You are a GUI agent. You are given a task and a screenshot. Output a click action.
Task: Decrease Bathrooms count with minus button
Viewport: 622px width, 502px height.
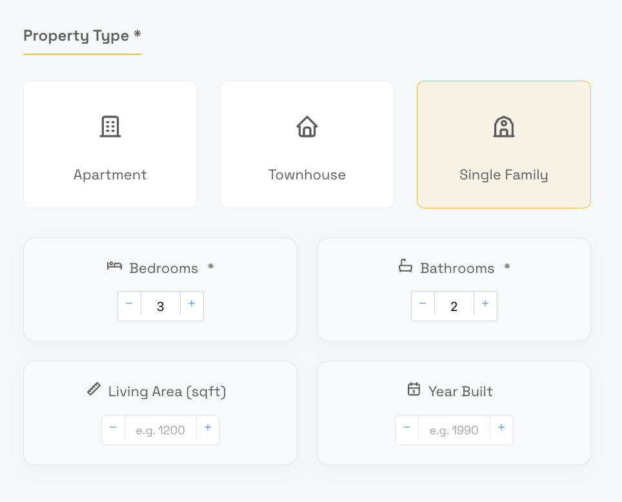pos(423,306)
